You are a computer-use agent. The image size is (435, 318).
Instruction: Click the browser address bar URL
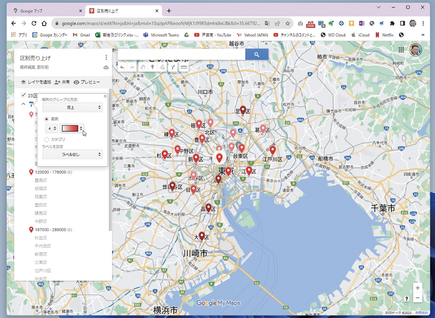click(x=161, y=24)
